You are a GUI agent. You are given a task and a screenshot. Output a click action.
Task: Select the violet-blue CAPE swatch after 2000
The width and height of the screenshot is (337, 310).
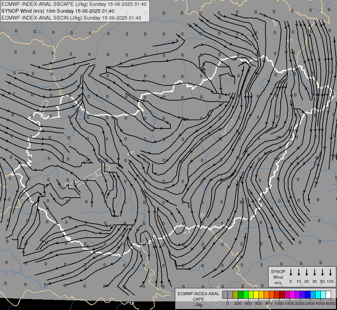(302, 294)
